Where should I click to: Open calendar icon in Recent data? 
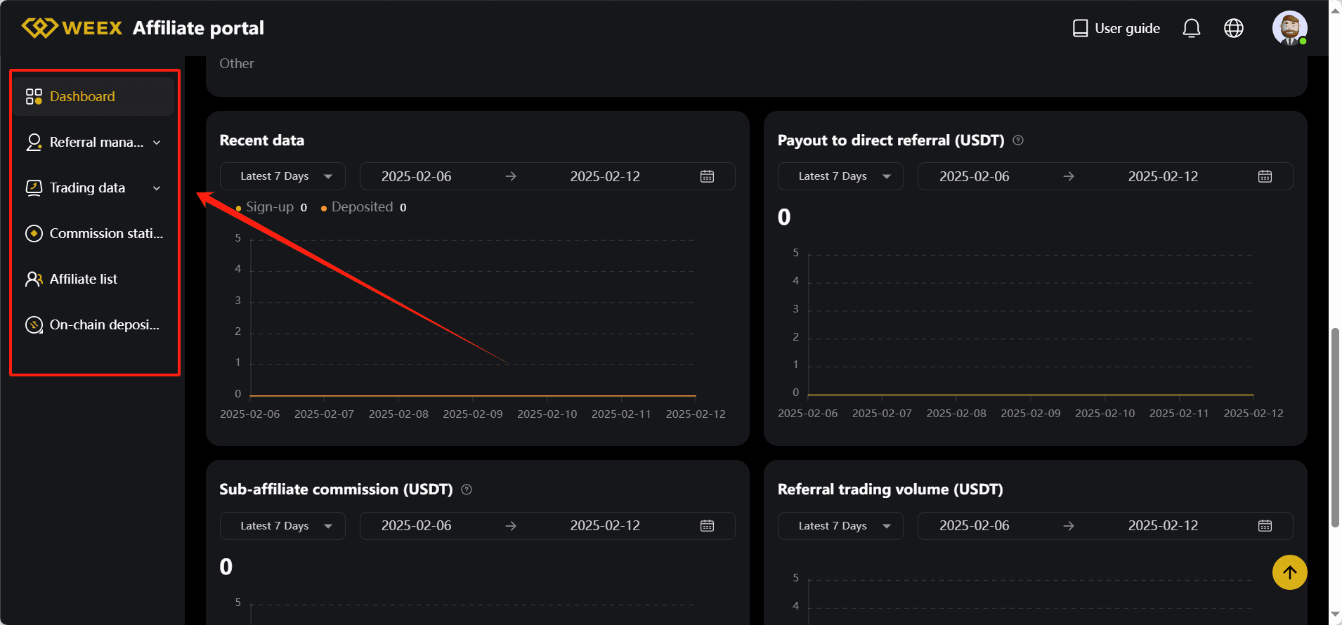707,176
